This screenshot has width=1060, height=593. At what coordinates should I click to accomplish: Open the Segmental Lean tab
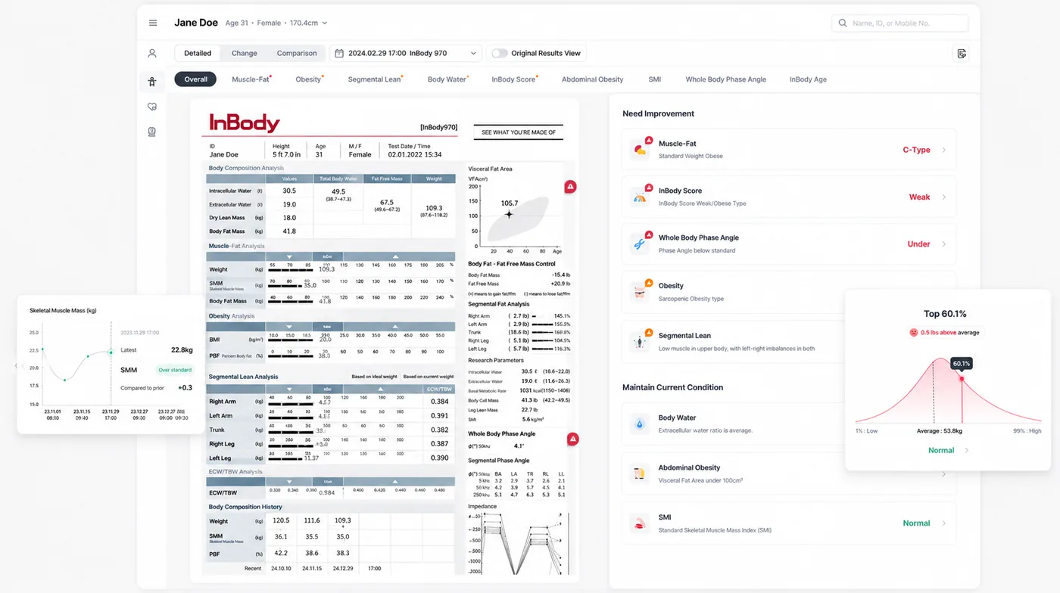coord(375,79)
